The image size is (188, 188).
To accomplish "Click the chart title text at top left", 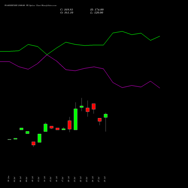I will tap(30, 6).
